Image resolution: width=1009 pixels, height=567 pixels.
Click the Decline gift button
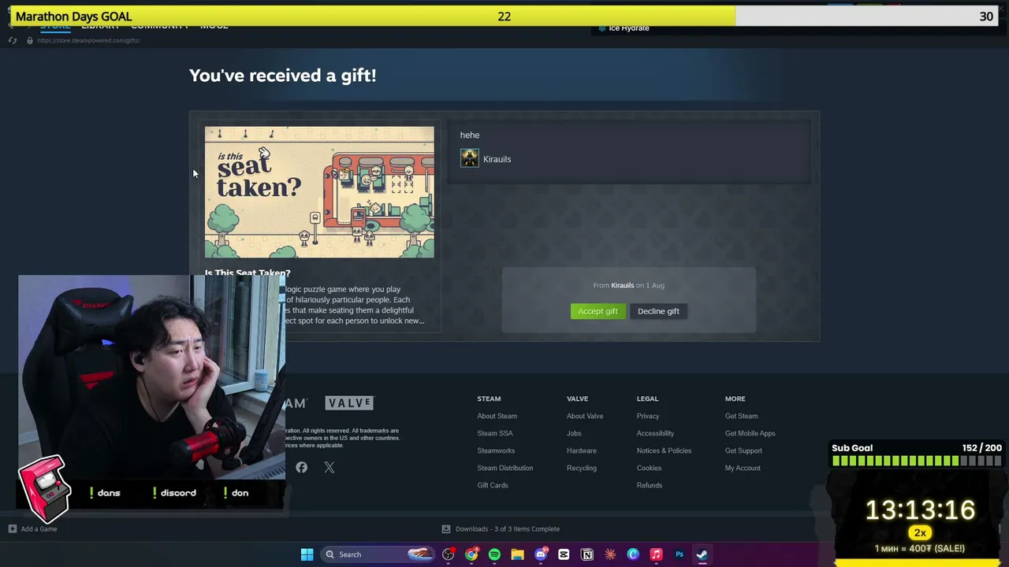pyautogui.click(x=658, y=311)
